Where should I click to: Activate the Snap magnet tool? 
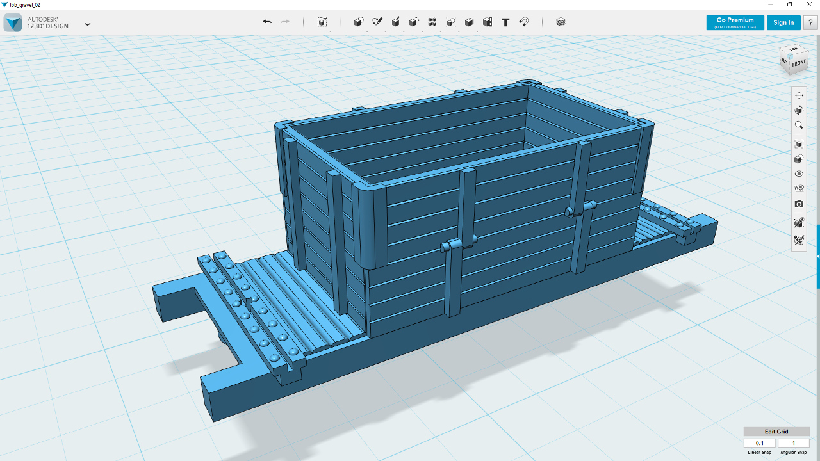[524, 22]
